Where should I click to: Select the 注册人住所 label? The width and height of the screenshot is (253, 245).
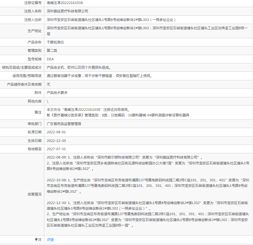[33, 20]
